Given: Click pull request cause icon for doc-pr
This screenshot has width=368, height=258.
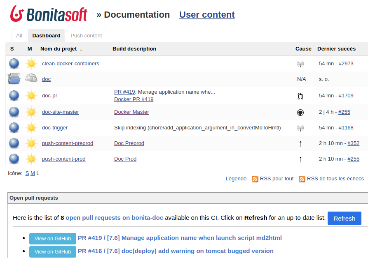Looking at the screenshot, I should pyautogui.click(x=300, y=96).
